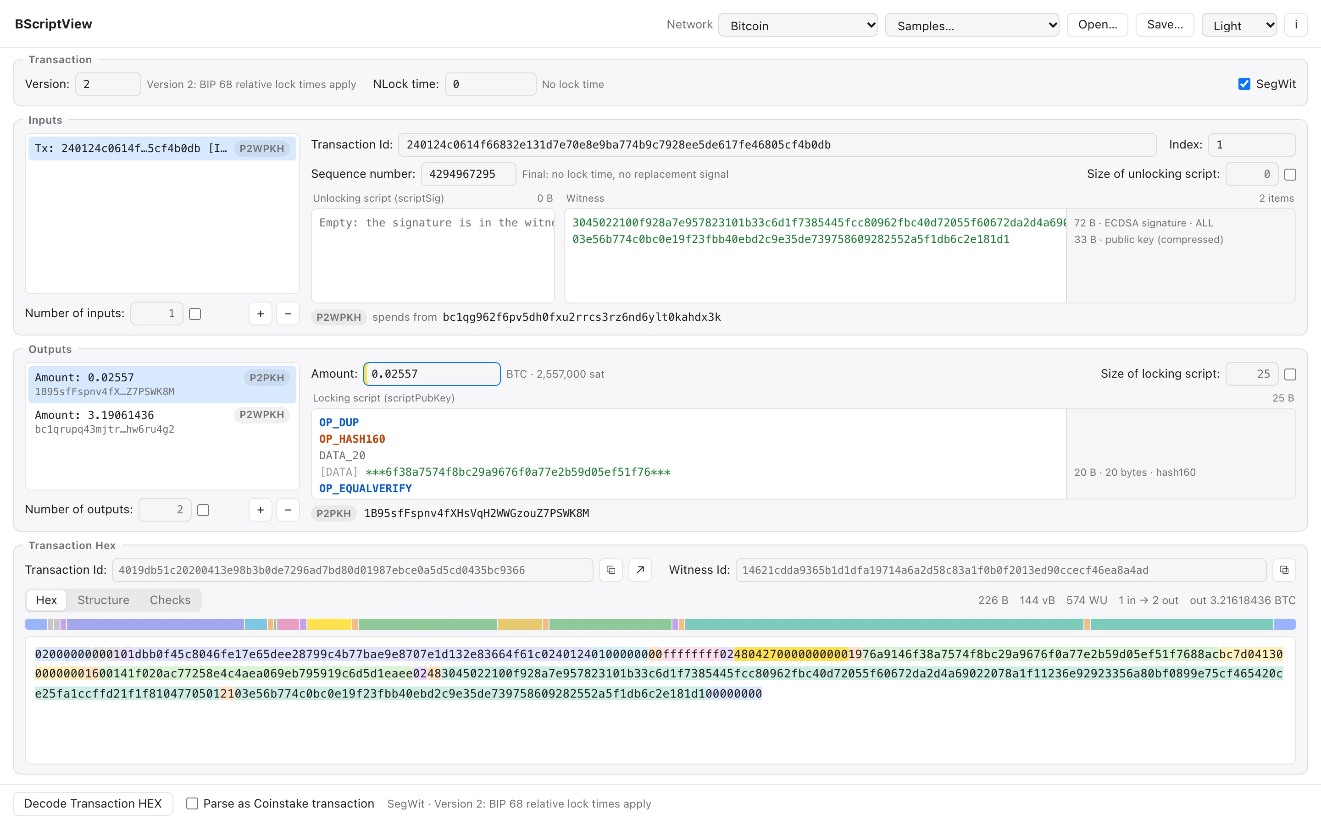Remove an input with the minus button

[288, 314]
